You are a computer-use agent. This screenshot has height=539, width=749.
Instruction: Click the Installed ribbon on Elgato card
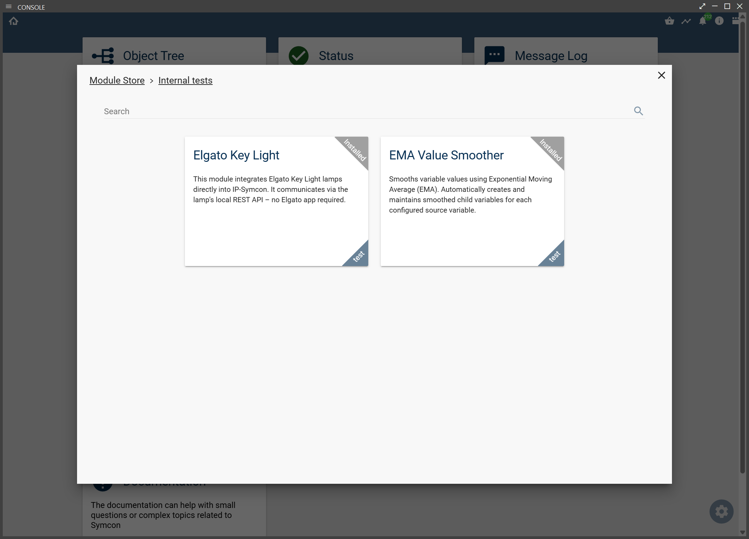pos(355,149)
